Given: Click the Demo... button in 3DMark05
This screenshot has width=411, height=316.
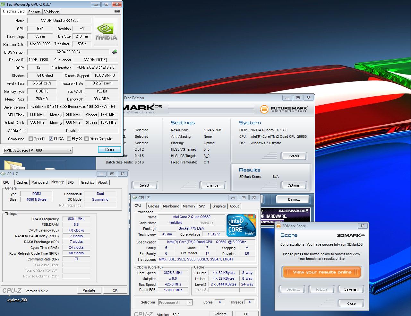Looking at the screenshot, I should (294, 199).
